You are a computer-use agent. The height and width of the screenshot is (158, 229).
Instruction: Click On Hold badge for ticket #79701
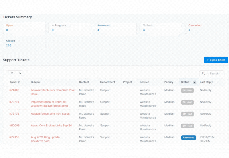coord(187,102)
